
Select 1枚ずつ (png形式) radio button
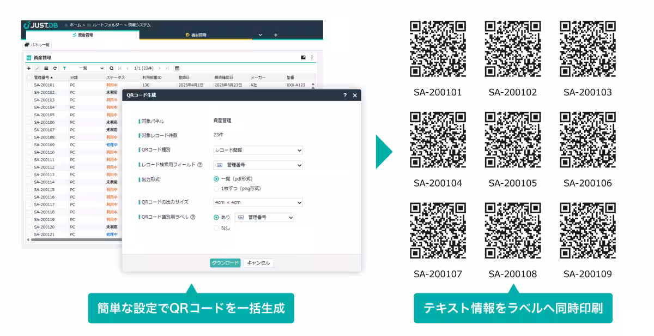coord(216,188)
